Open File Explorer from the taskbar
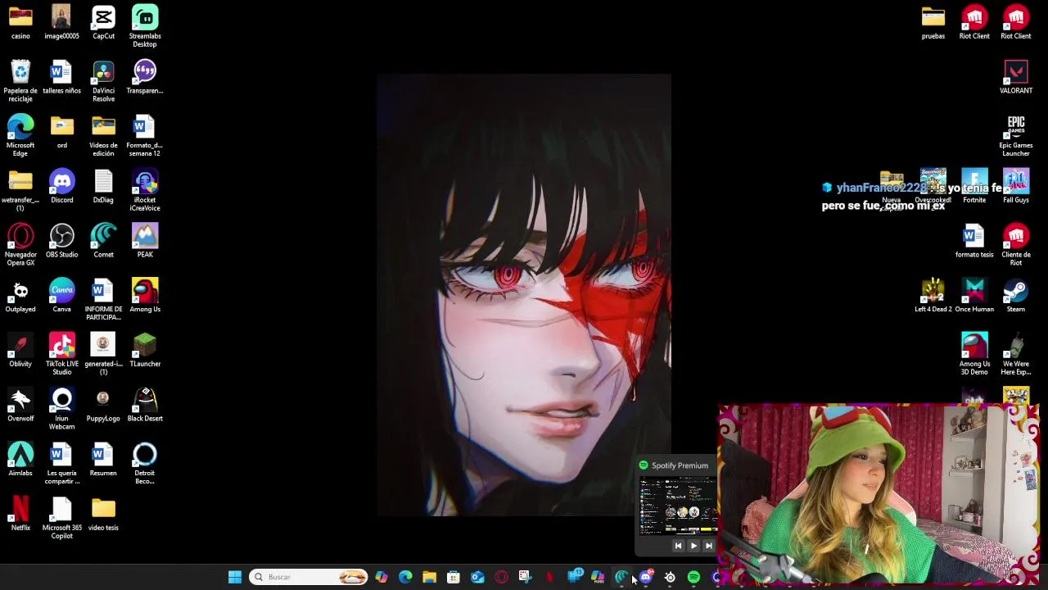The width and height of the screenshot is (1048, 590). [x=429, y=577]
